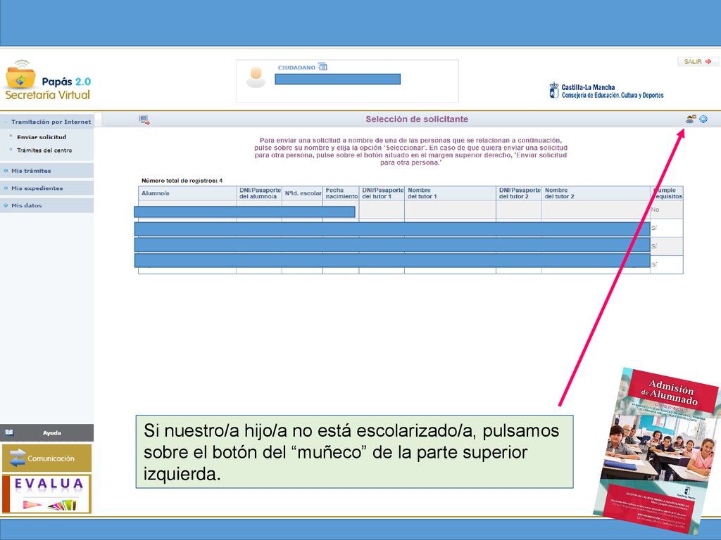721x540 pixels.
Task: Click the screen icon left of the page title
Action: coord(144,120)
